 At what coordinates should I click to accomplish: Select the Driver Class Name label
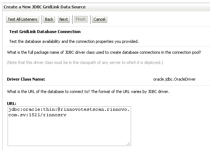click(x=26, y=79)
